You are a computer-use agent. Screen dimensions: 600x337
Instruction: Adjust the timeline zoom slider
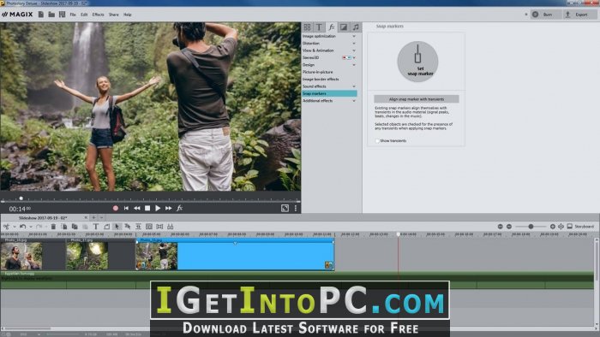[x=531, y=227]
